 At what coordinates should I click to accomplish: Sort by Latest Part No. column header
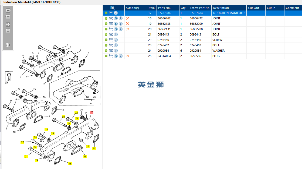[x=200, y=8]
